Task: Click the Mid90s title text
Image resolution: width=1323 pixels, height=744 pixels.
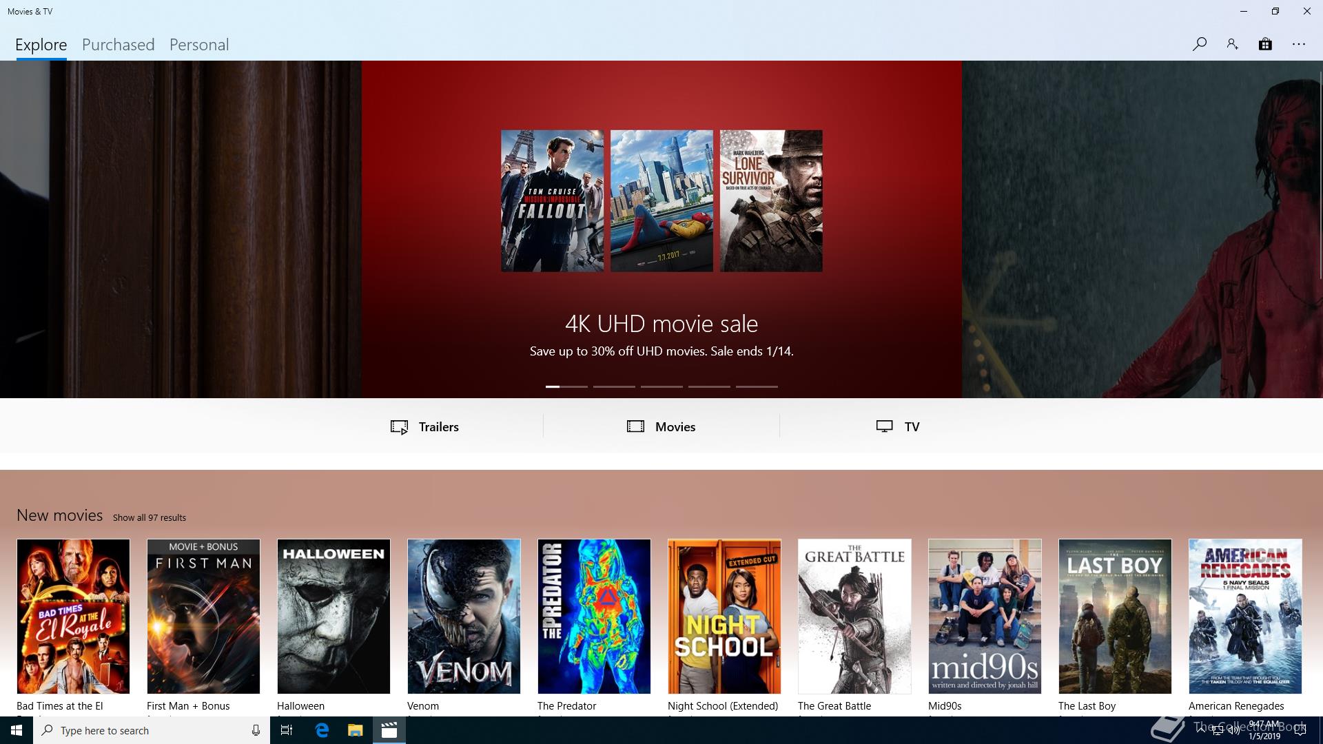Action: pos(945,706)
